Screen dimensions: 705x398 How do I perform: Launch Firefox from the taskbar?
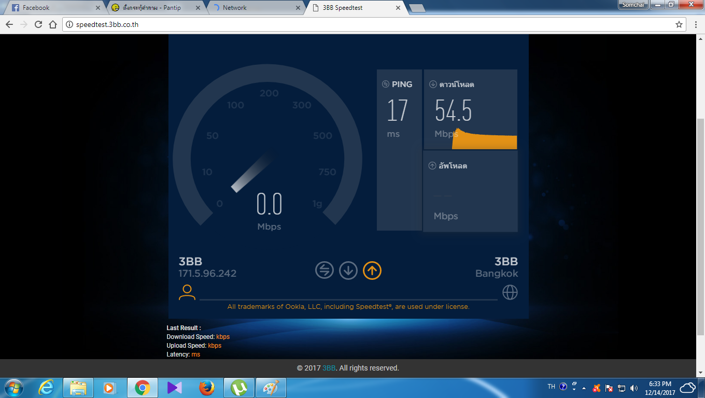tap(207, 388)
